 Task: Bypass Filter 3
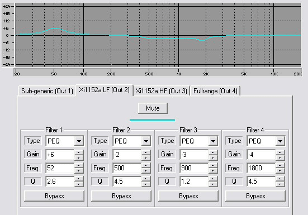tap(188, 196)
